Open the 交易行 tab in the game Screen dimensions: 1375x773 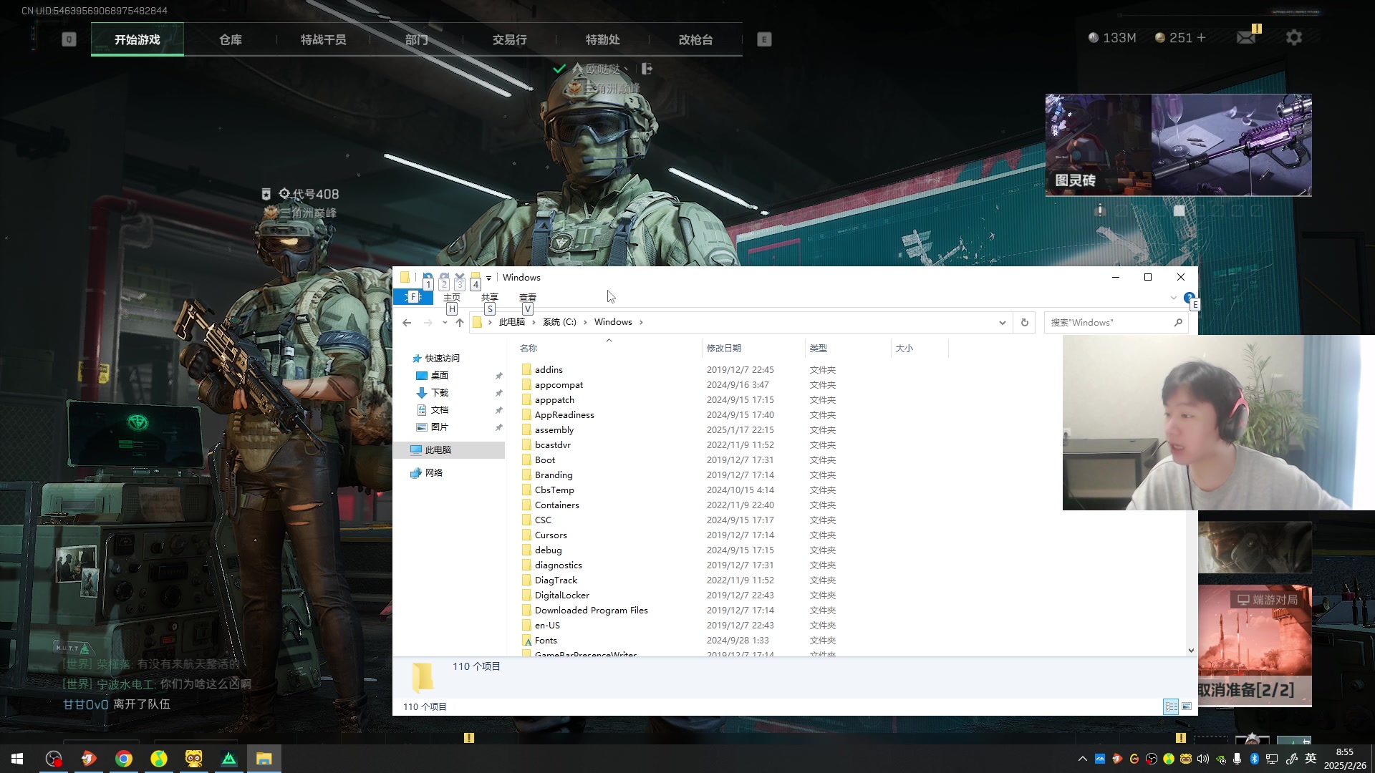pos(510,39)
